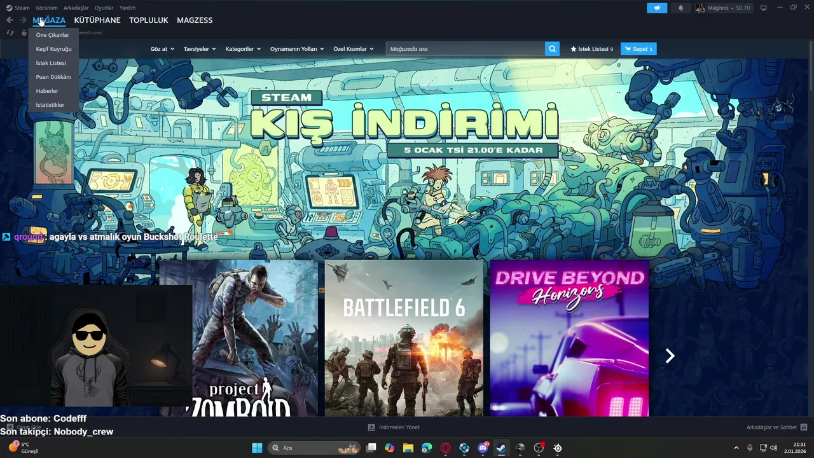Viewport: 814px width, 458px height.
Task: Expand the Oynamanın Yolları dropdown
Action: tap(297, 49)
